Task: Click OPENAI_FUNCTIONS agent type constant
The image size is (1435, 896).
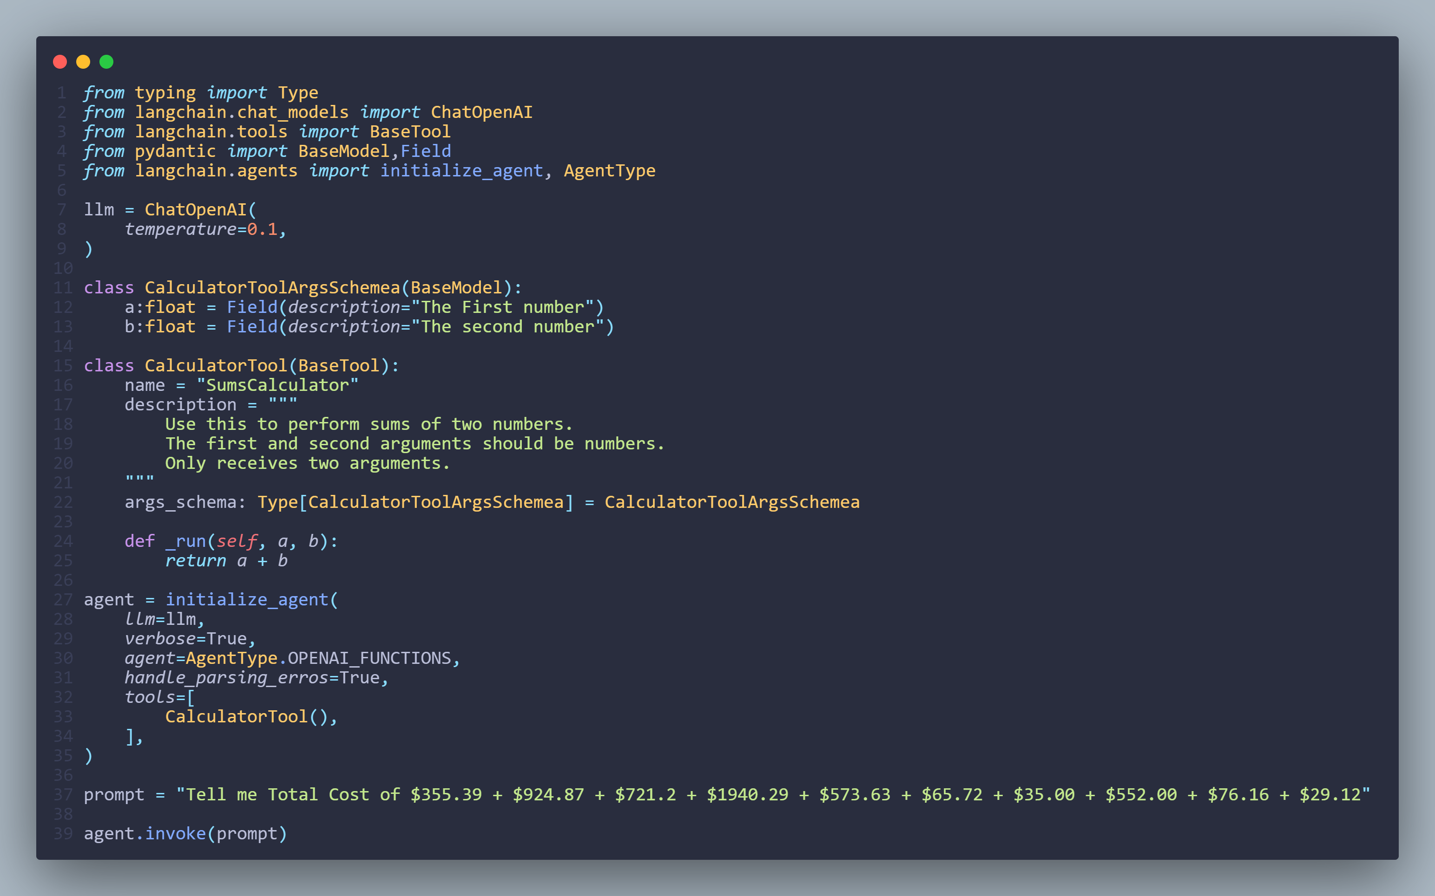Action: [369, 658]
